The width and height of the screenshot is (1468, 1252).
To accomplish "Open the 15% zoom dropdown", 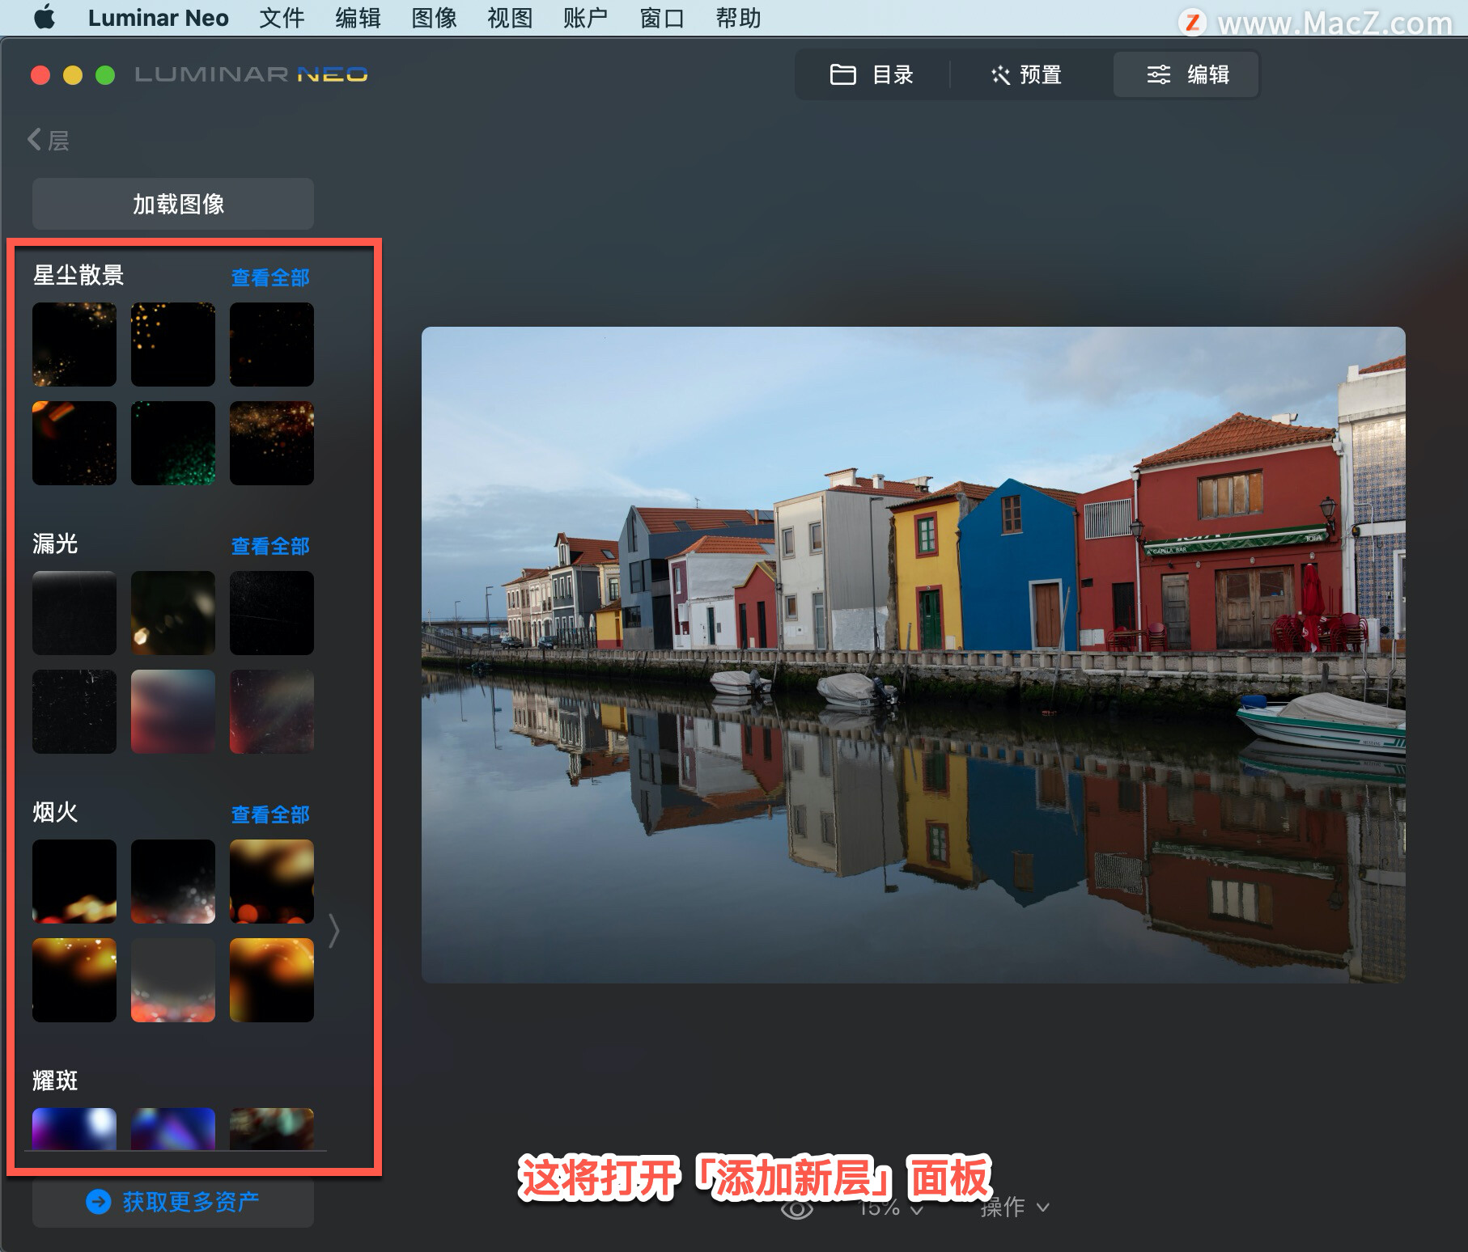I will [890, 1208].
